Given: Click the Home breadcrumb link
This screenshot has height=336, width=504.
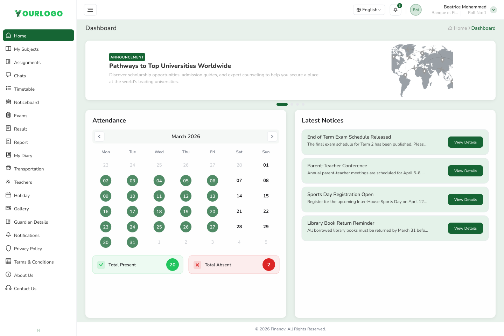Looking at the screenshot, I should [458, 28].
